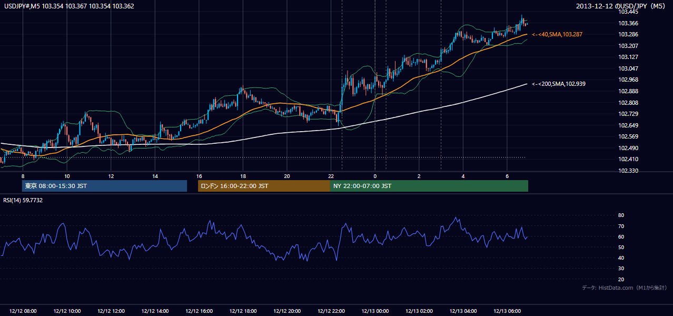Click the 103.366 price axis label

pyautogui.click(x=628, y=23)
